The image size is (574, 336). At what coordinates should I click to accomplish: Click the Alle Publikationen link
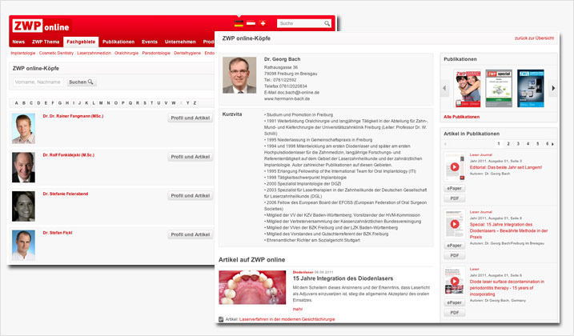[461, 117]
